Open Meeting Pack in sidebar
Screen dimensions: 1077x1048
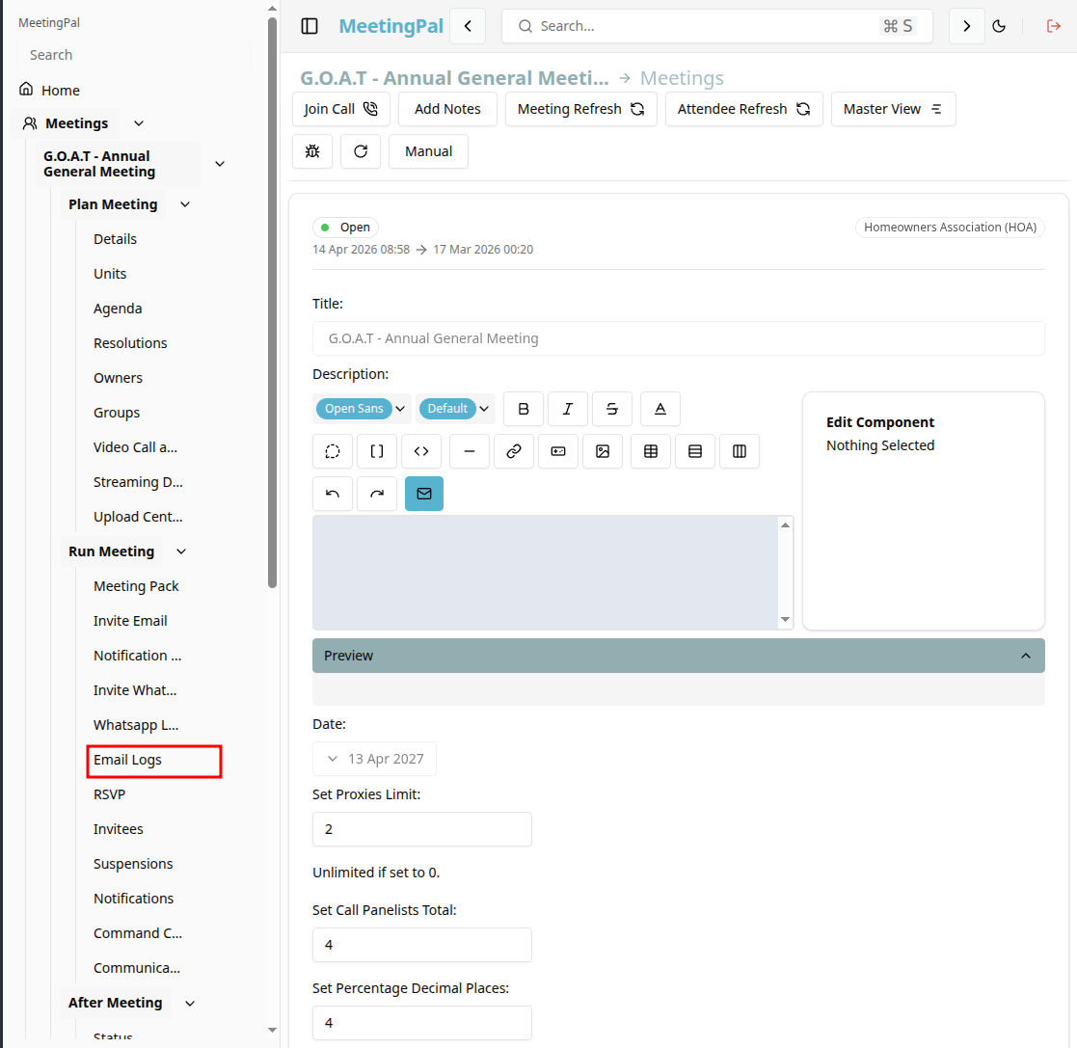(136, 586)
